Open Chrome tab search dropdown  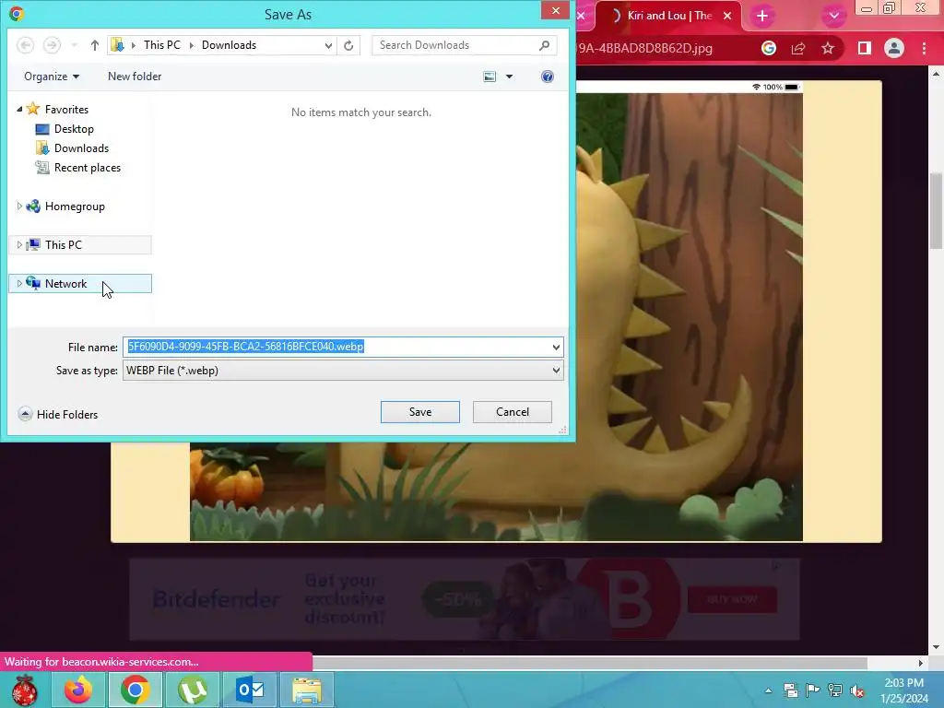point(833,16)
